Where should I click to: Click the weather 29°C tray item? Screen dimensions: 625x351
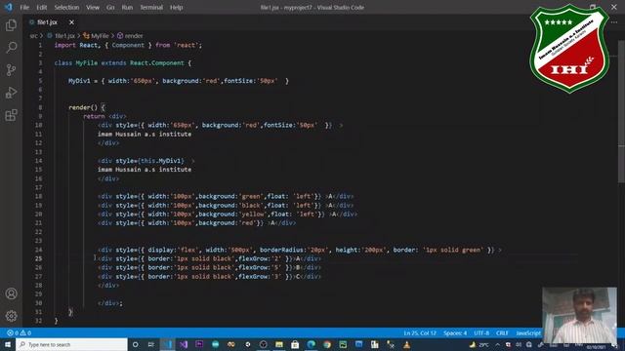[x=479, y=344]
